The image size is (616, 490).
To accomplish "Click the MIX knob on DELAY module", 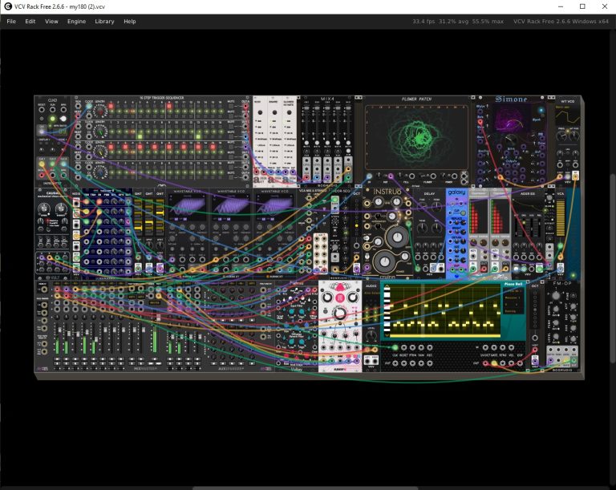I will (436, 228).
